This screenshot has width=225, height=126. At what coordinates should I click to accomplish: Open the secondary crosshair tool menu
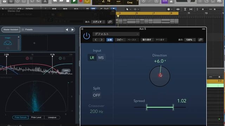[x=136, y=9]
